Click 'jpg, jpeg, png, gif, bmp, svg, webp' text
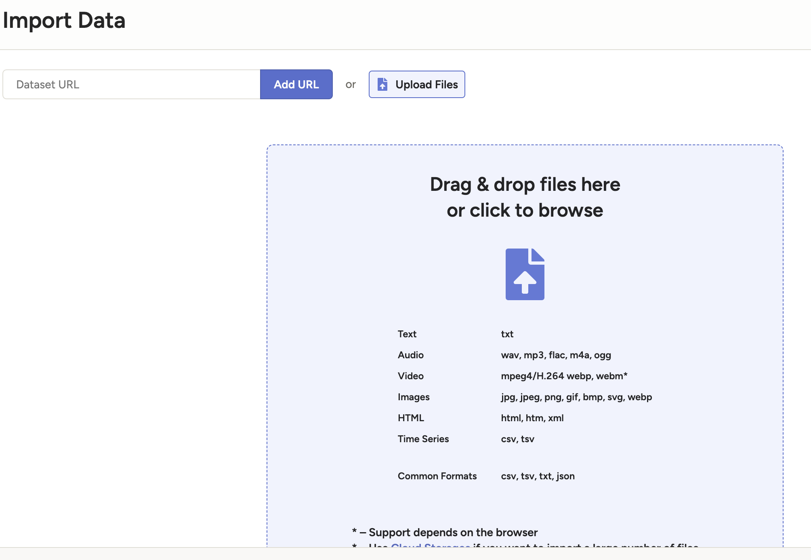The image size is (811, 560). (577, 397)
